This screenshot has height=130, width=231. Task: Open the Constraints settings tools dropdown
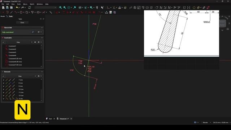click(39, 42)
